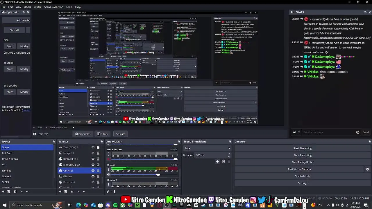Stop the Kick output stream
The height and width of the screenshot is (209, 372).
tap(10, 46)
